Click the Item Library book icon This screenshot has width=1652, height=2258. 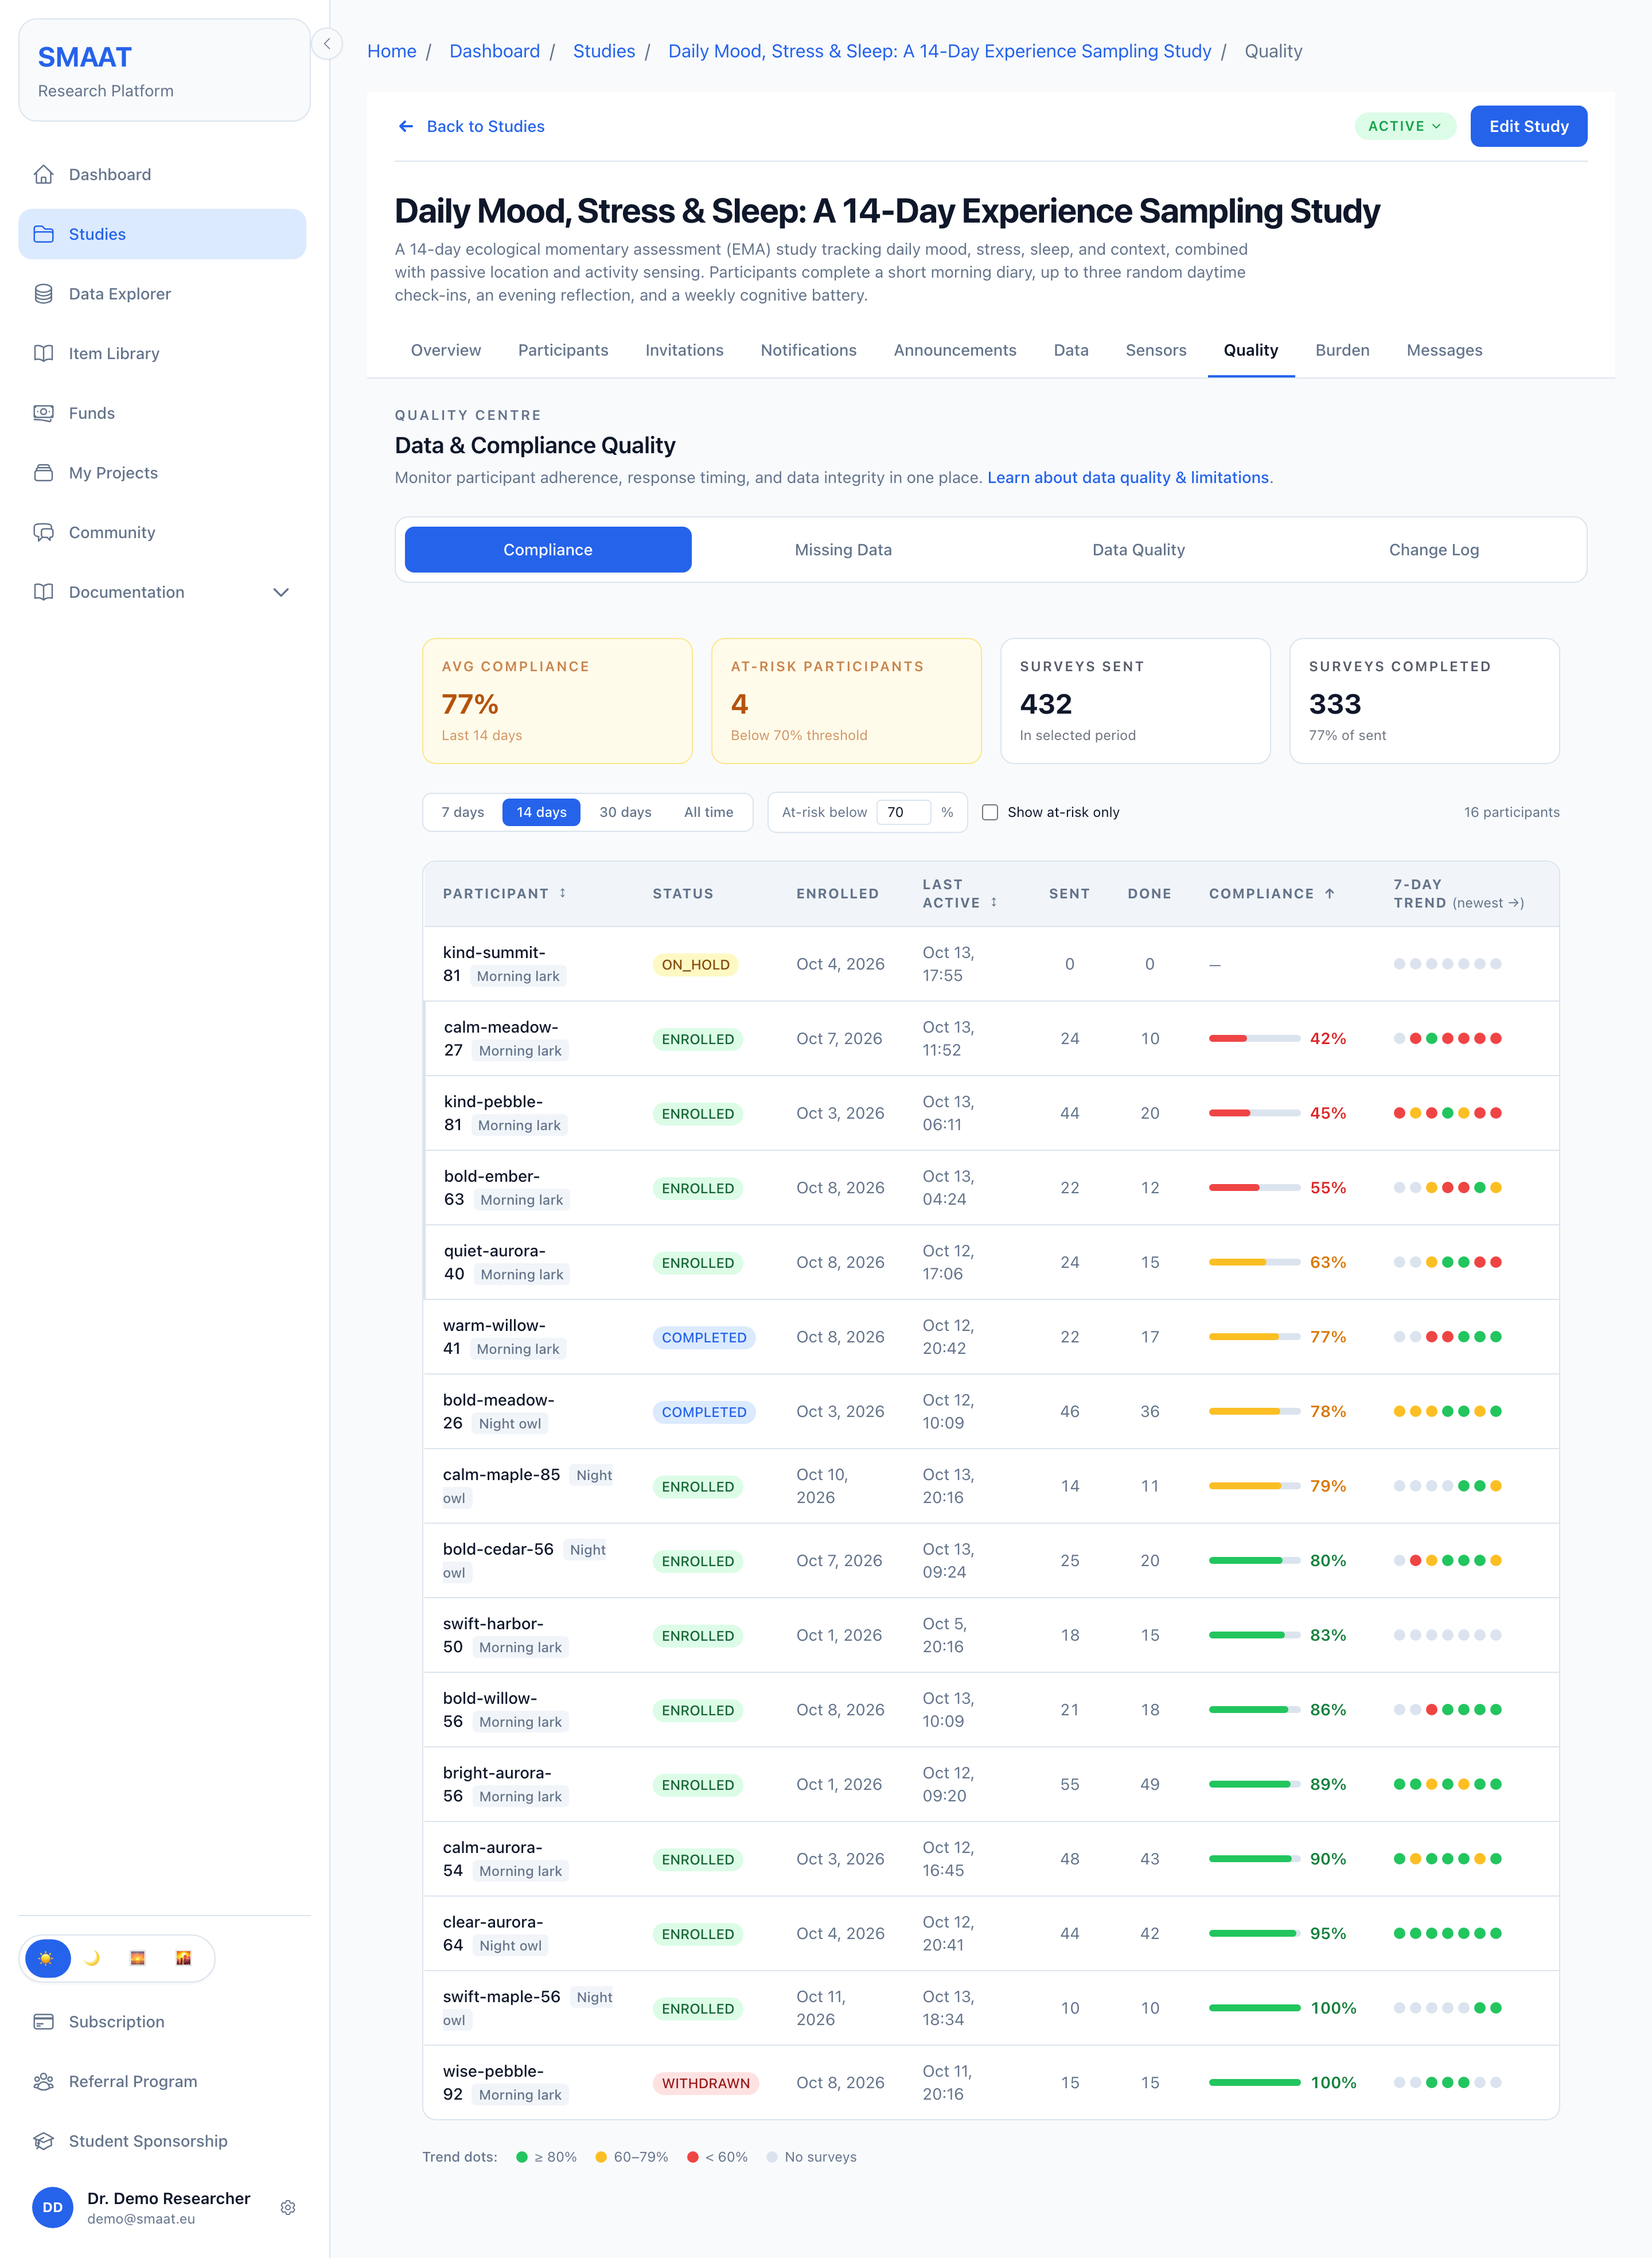(x=43, y=353)
